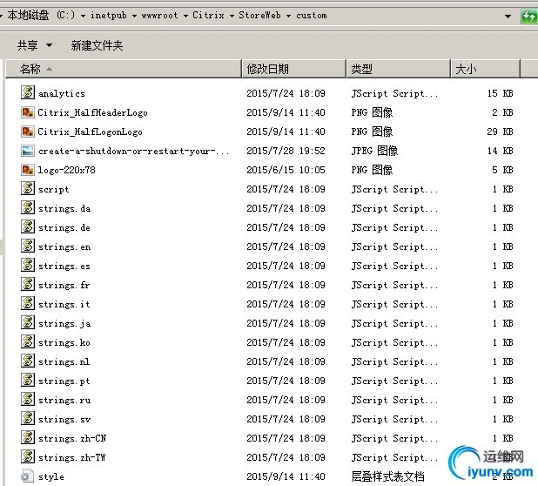Screen dimensions: 538x486
Task: Select file name style
Action: (x=51, y=476)
